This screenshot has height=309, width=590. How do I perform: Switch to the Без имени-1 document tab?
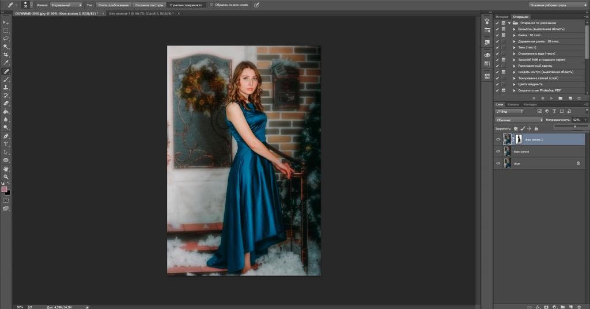click(x=142, y=14)
